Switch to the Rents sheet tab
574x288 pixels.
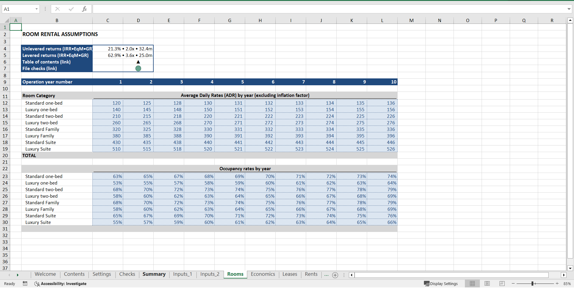click(x=311, y=274)
